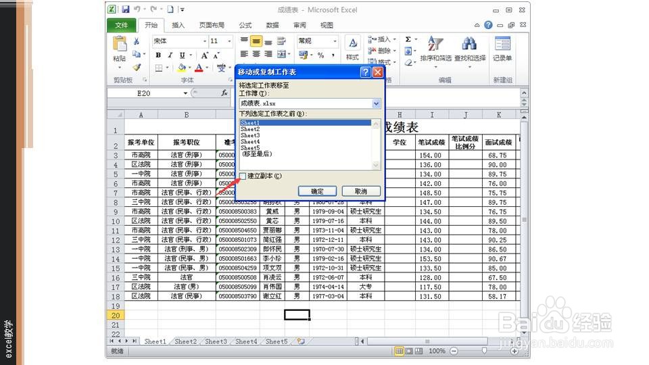Click the Insert Worksheet tab icon

tap(301, 341)
